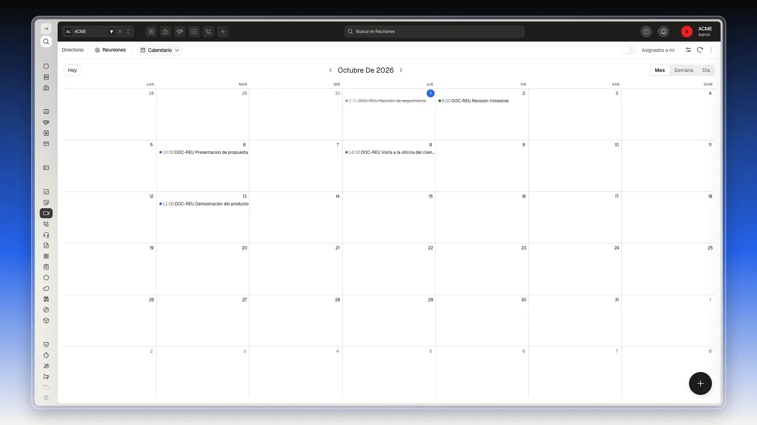The width and height of the screenshot is (757, 425).
Task: Select the Meetings video camera sidebar icon
Action: [46, 213]
